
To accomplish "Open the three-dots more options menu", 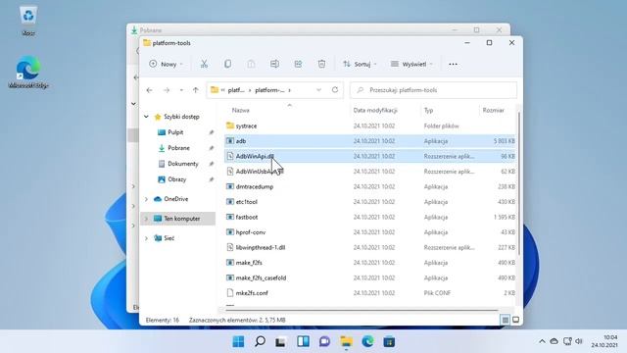I will [x=453, y=64].
